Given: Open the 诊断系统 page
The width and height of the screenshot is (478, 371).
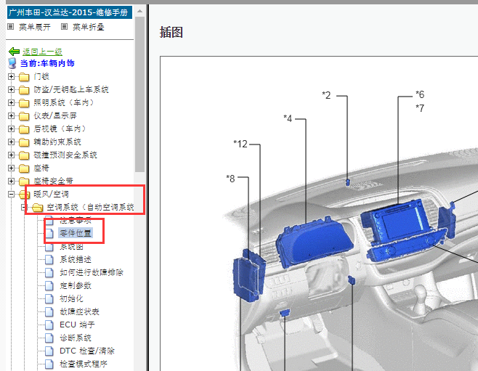Looking at the screenshot, I should 76,338.
